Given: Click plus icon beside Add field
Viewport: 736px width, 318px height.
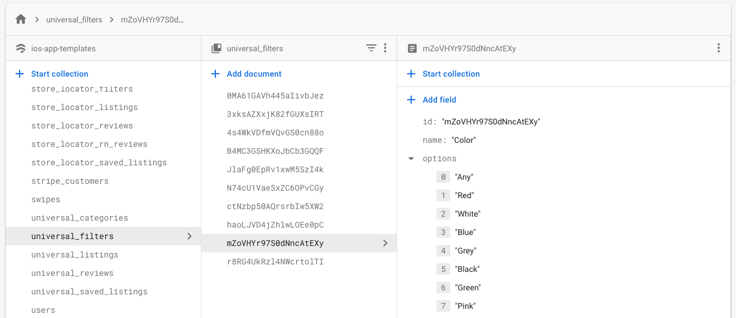Looking at the screenshot, I should 411,100.
